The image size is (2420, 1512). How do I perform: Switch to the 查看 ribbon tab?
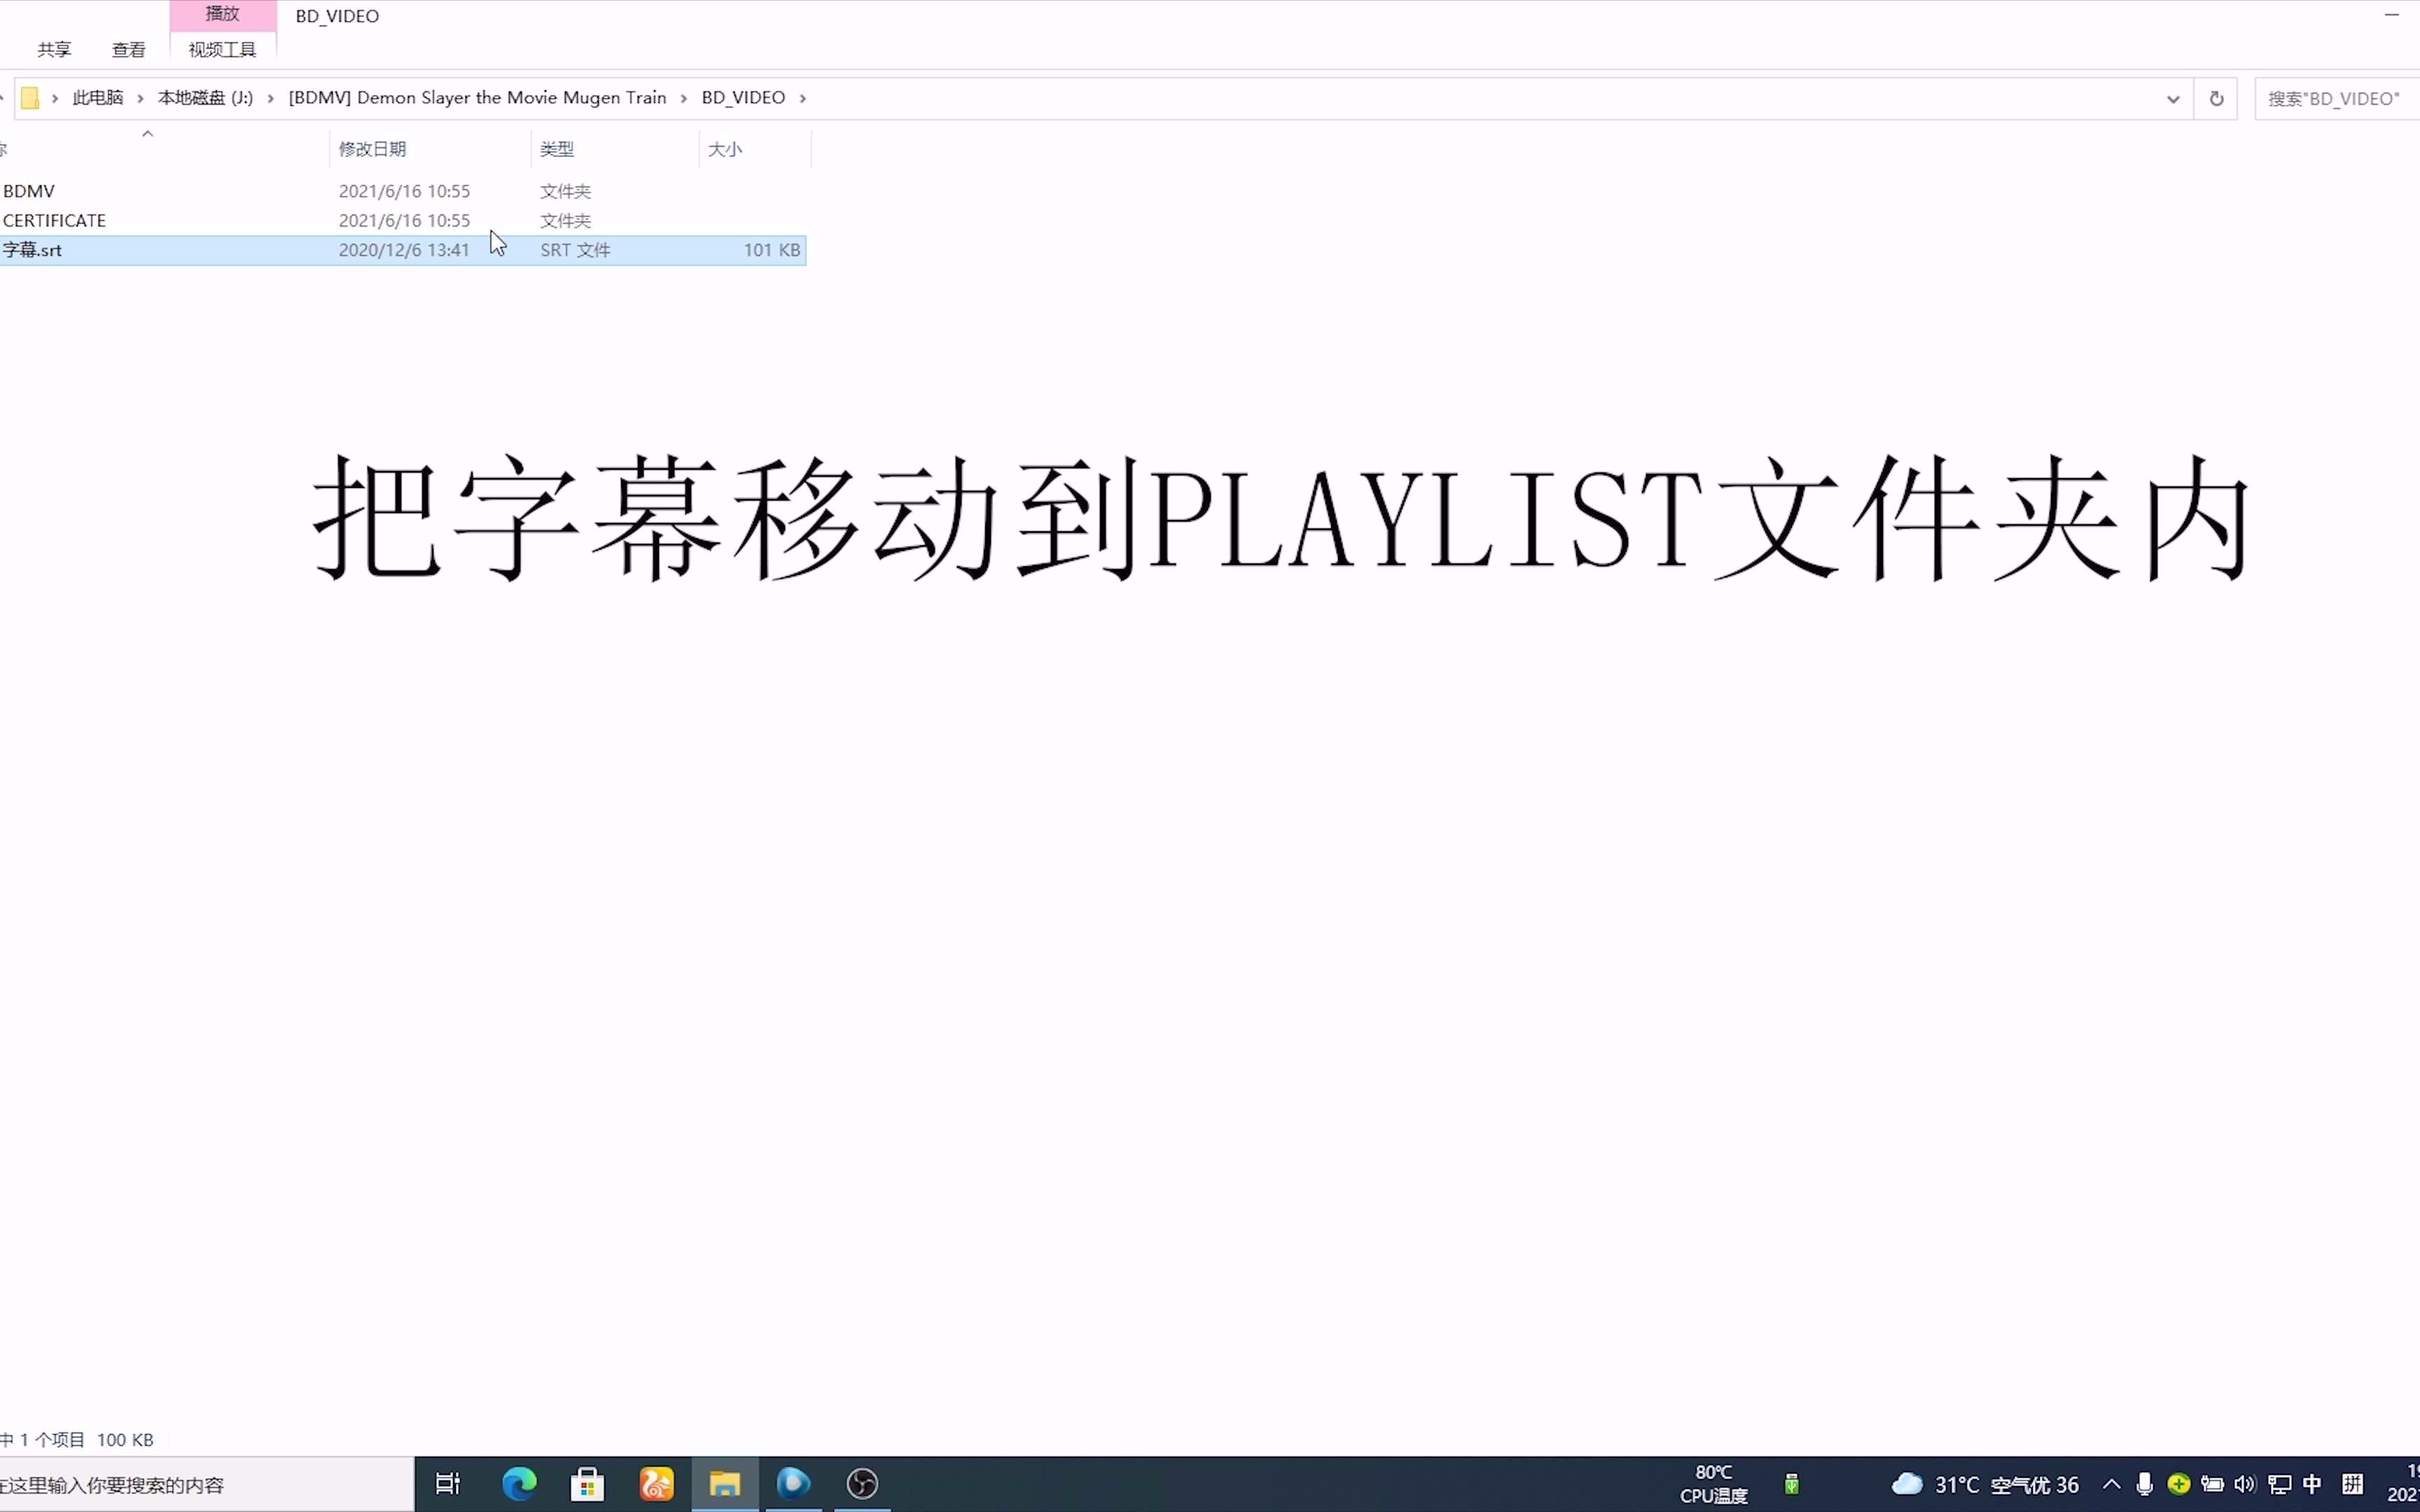coord(128,48)
